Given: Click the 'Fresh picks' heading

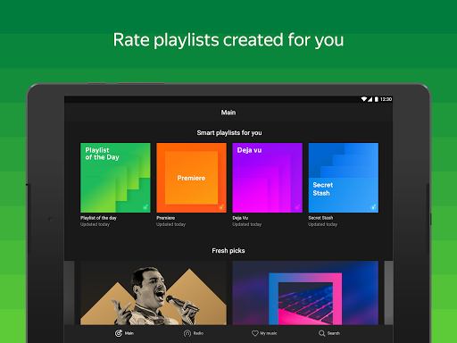Looking at the screenshot, I should (x=228, y=251).
